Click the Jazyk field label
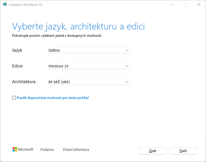Image resolution: width=206 pixels, height=162 pixels. pyautogui.click(x=17, y=50)
